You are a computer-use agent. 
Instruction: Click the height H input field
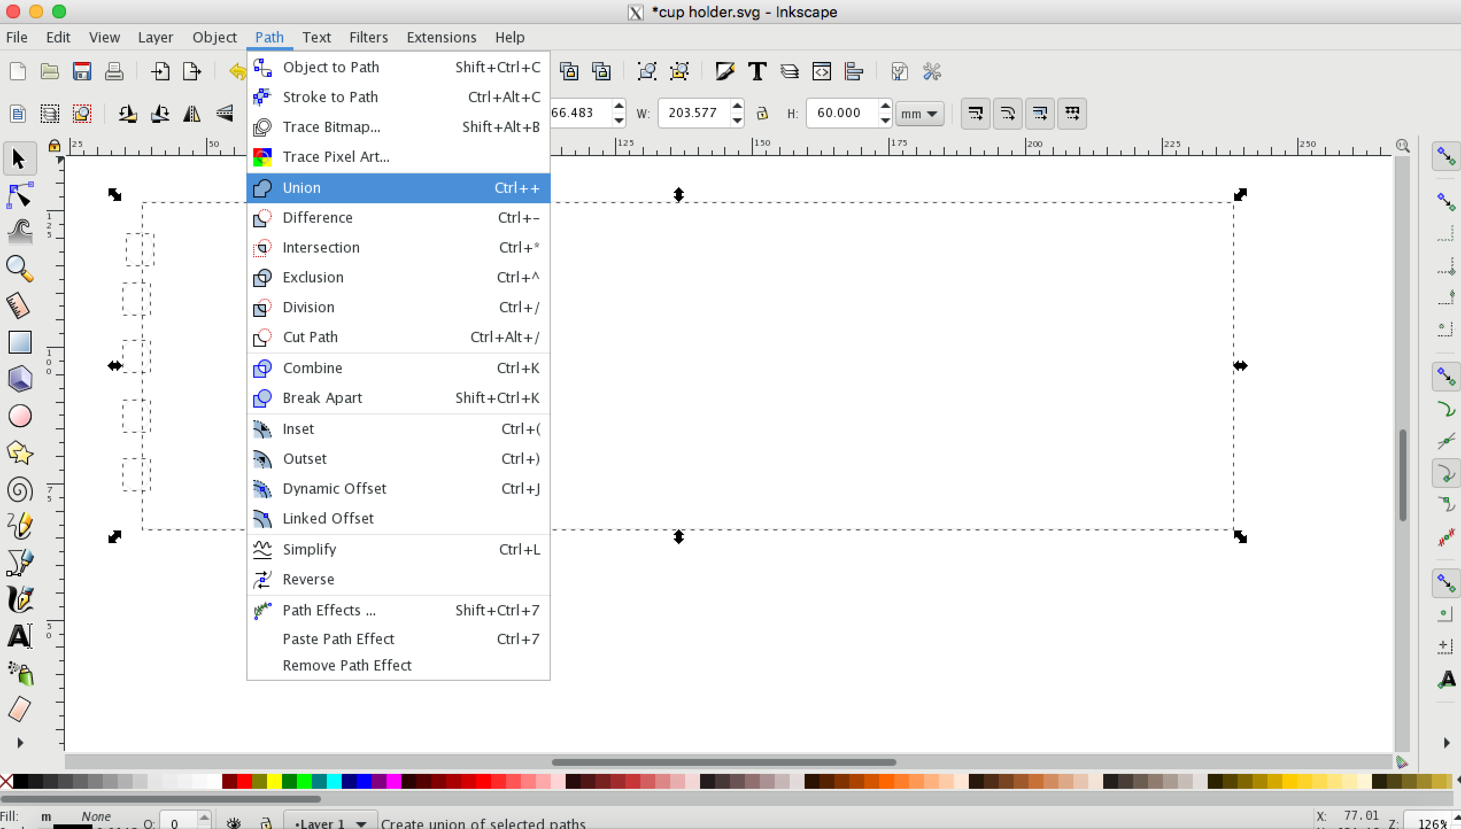pos(842,113)
